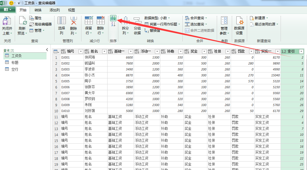Click the Remove Rows (删除行) icon
Image resolution: width=307 pixels, height=170 pixels.
pyautogui.click(x=100, y=20)
